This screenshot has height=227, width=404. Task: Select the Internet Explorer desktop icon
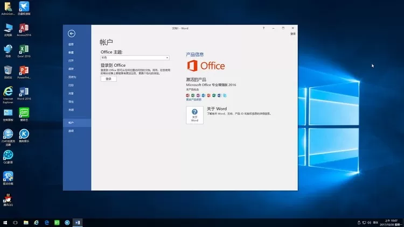pos(8,95)
